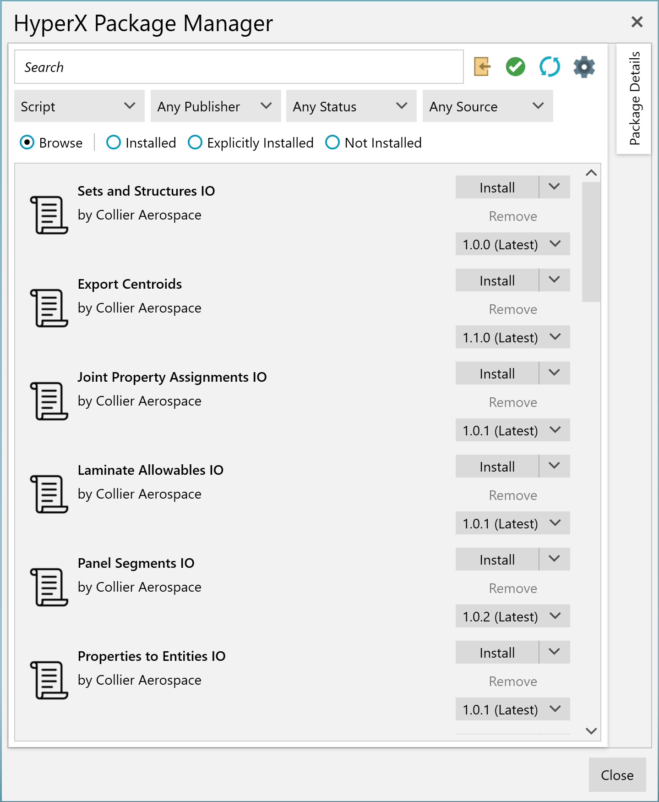Click the Panel Segments IO script icon
This screenshot has width=659, height=802.
pos(49,587)
